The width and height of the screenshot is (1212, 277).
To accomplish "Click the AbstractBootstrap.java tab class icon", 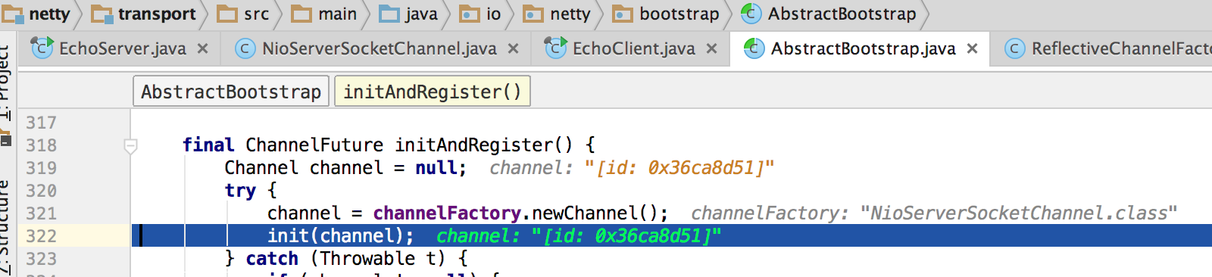I will coord(754,48).
